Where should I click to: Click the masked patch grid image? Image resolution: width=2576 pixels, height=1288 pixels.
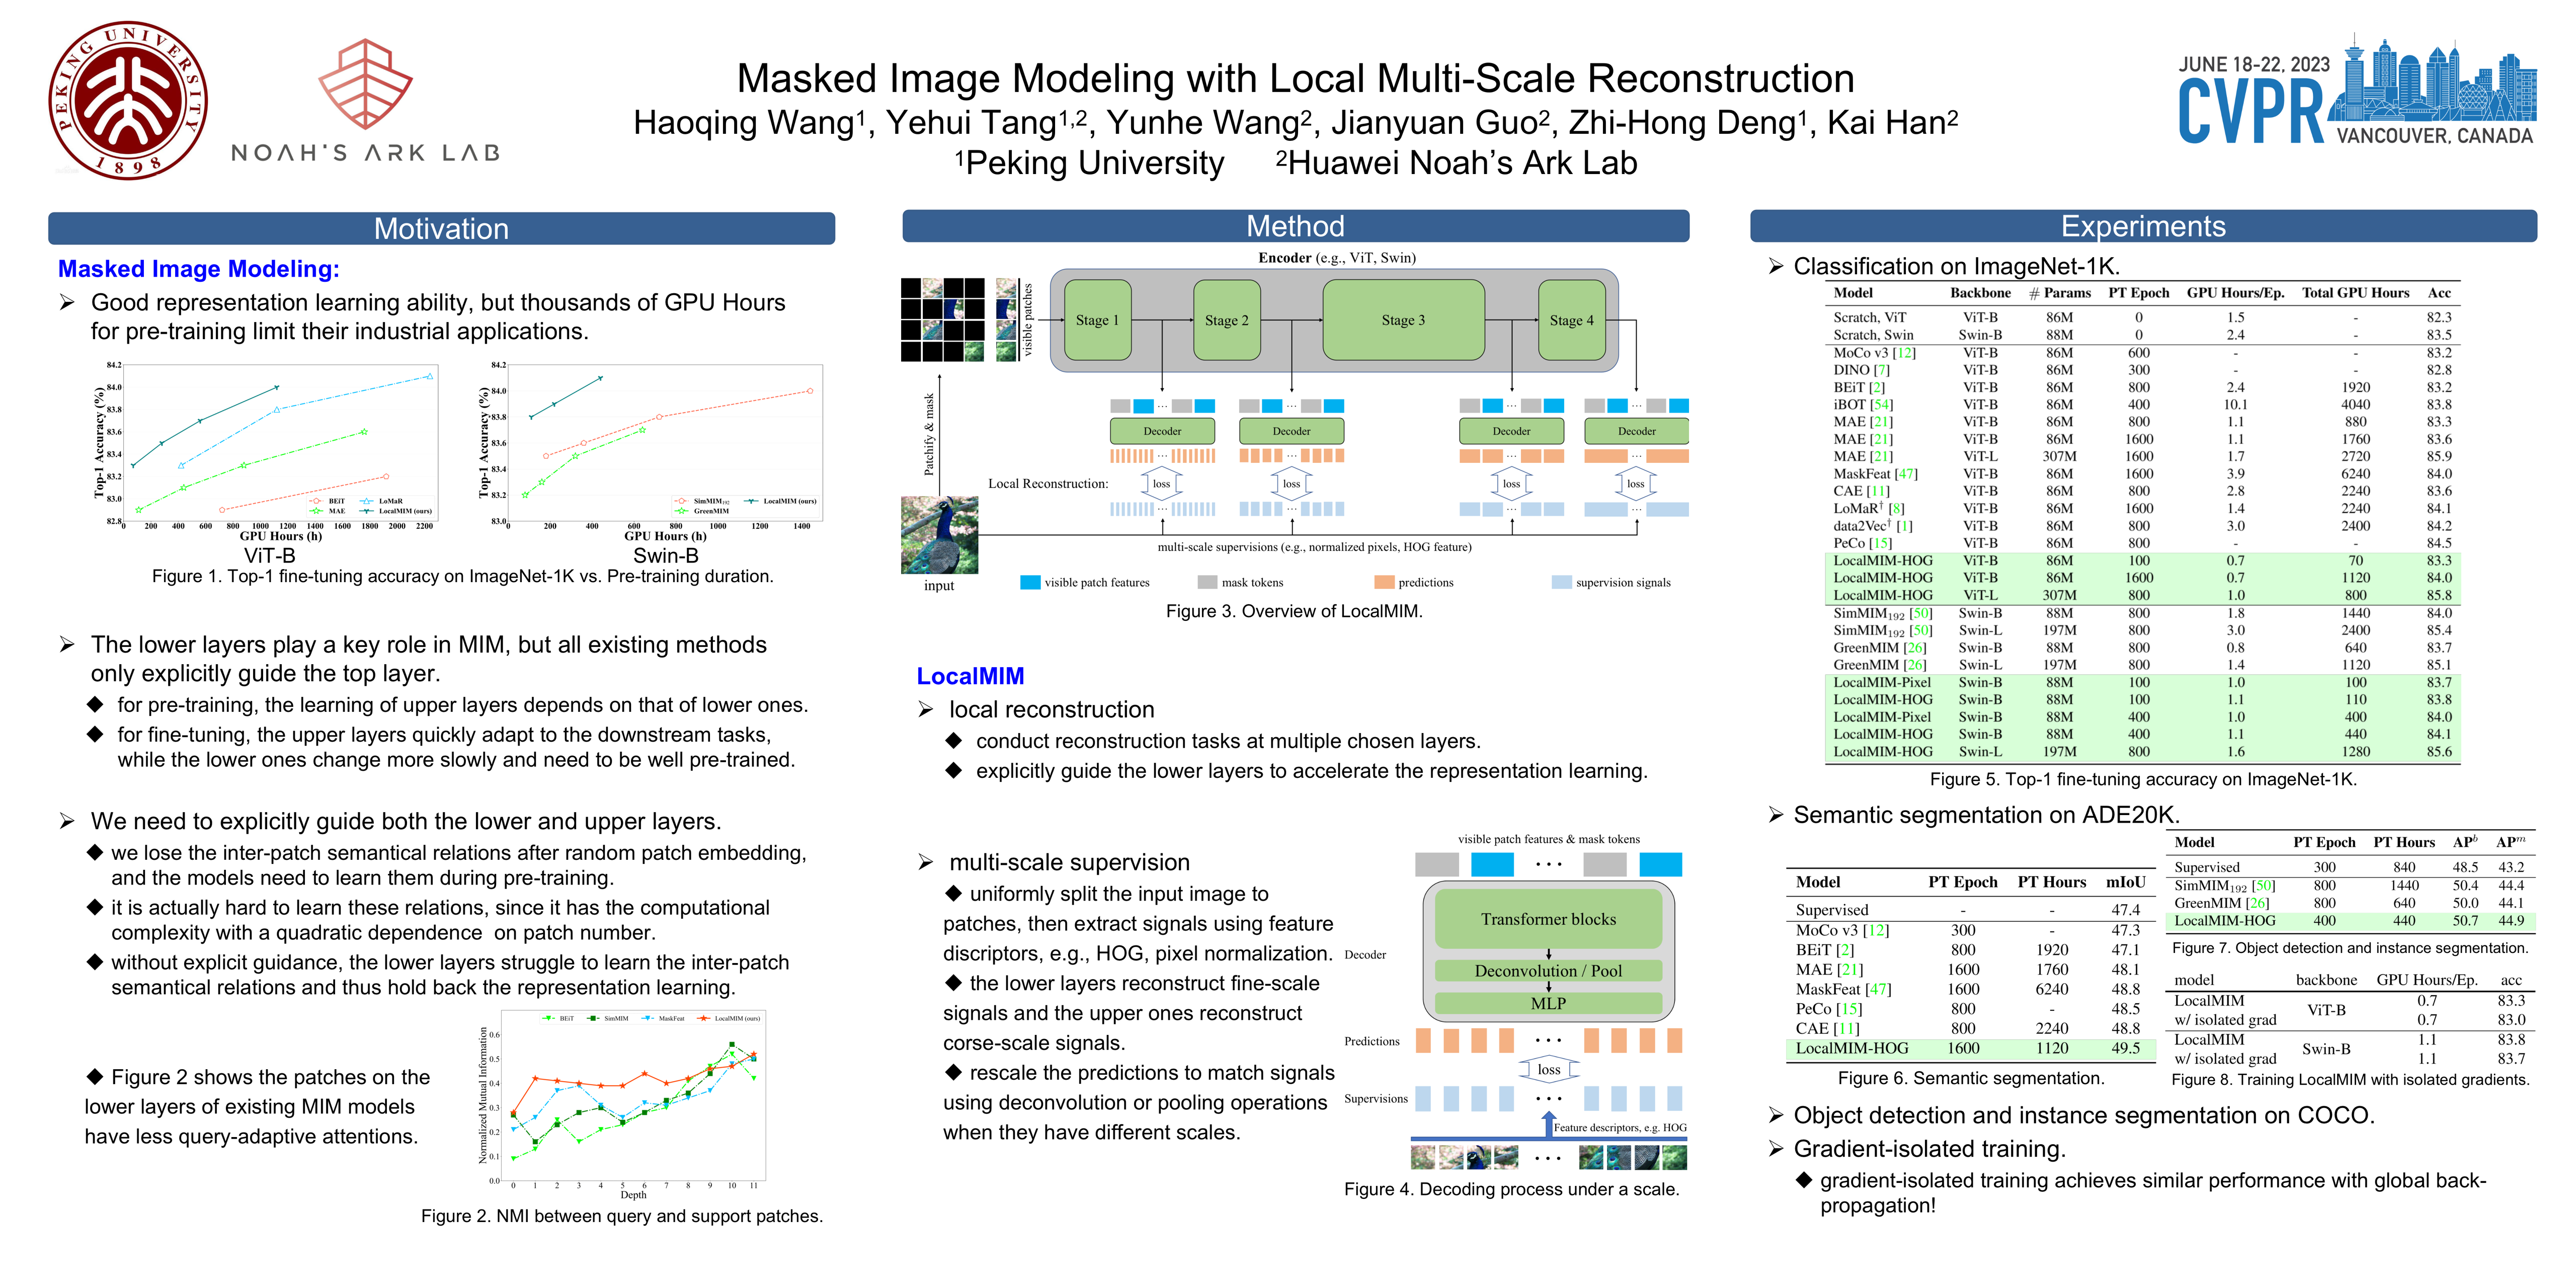[x=942, y=319]
